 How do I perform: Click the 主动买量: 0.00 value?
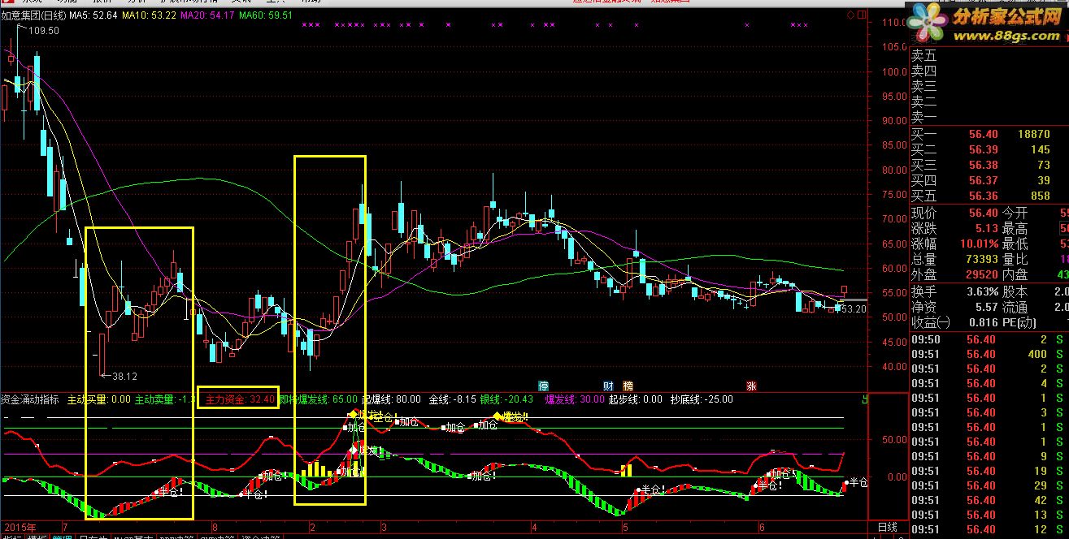point(98,399)
